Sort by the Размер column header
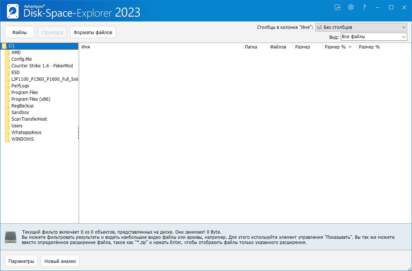Viewport: 412px width, 271px height. coord(308,47)
